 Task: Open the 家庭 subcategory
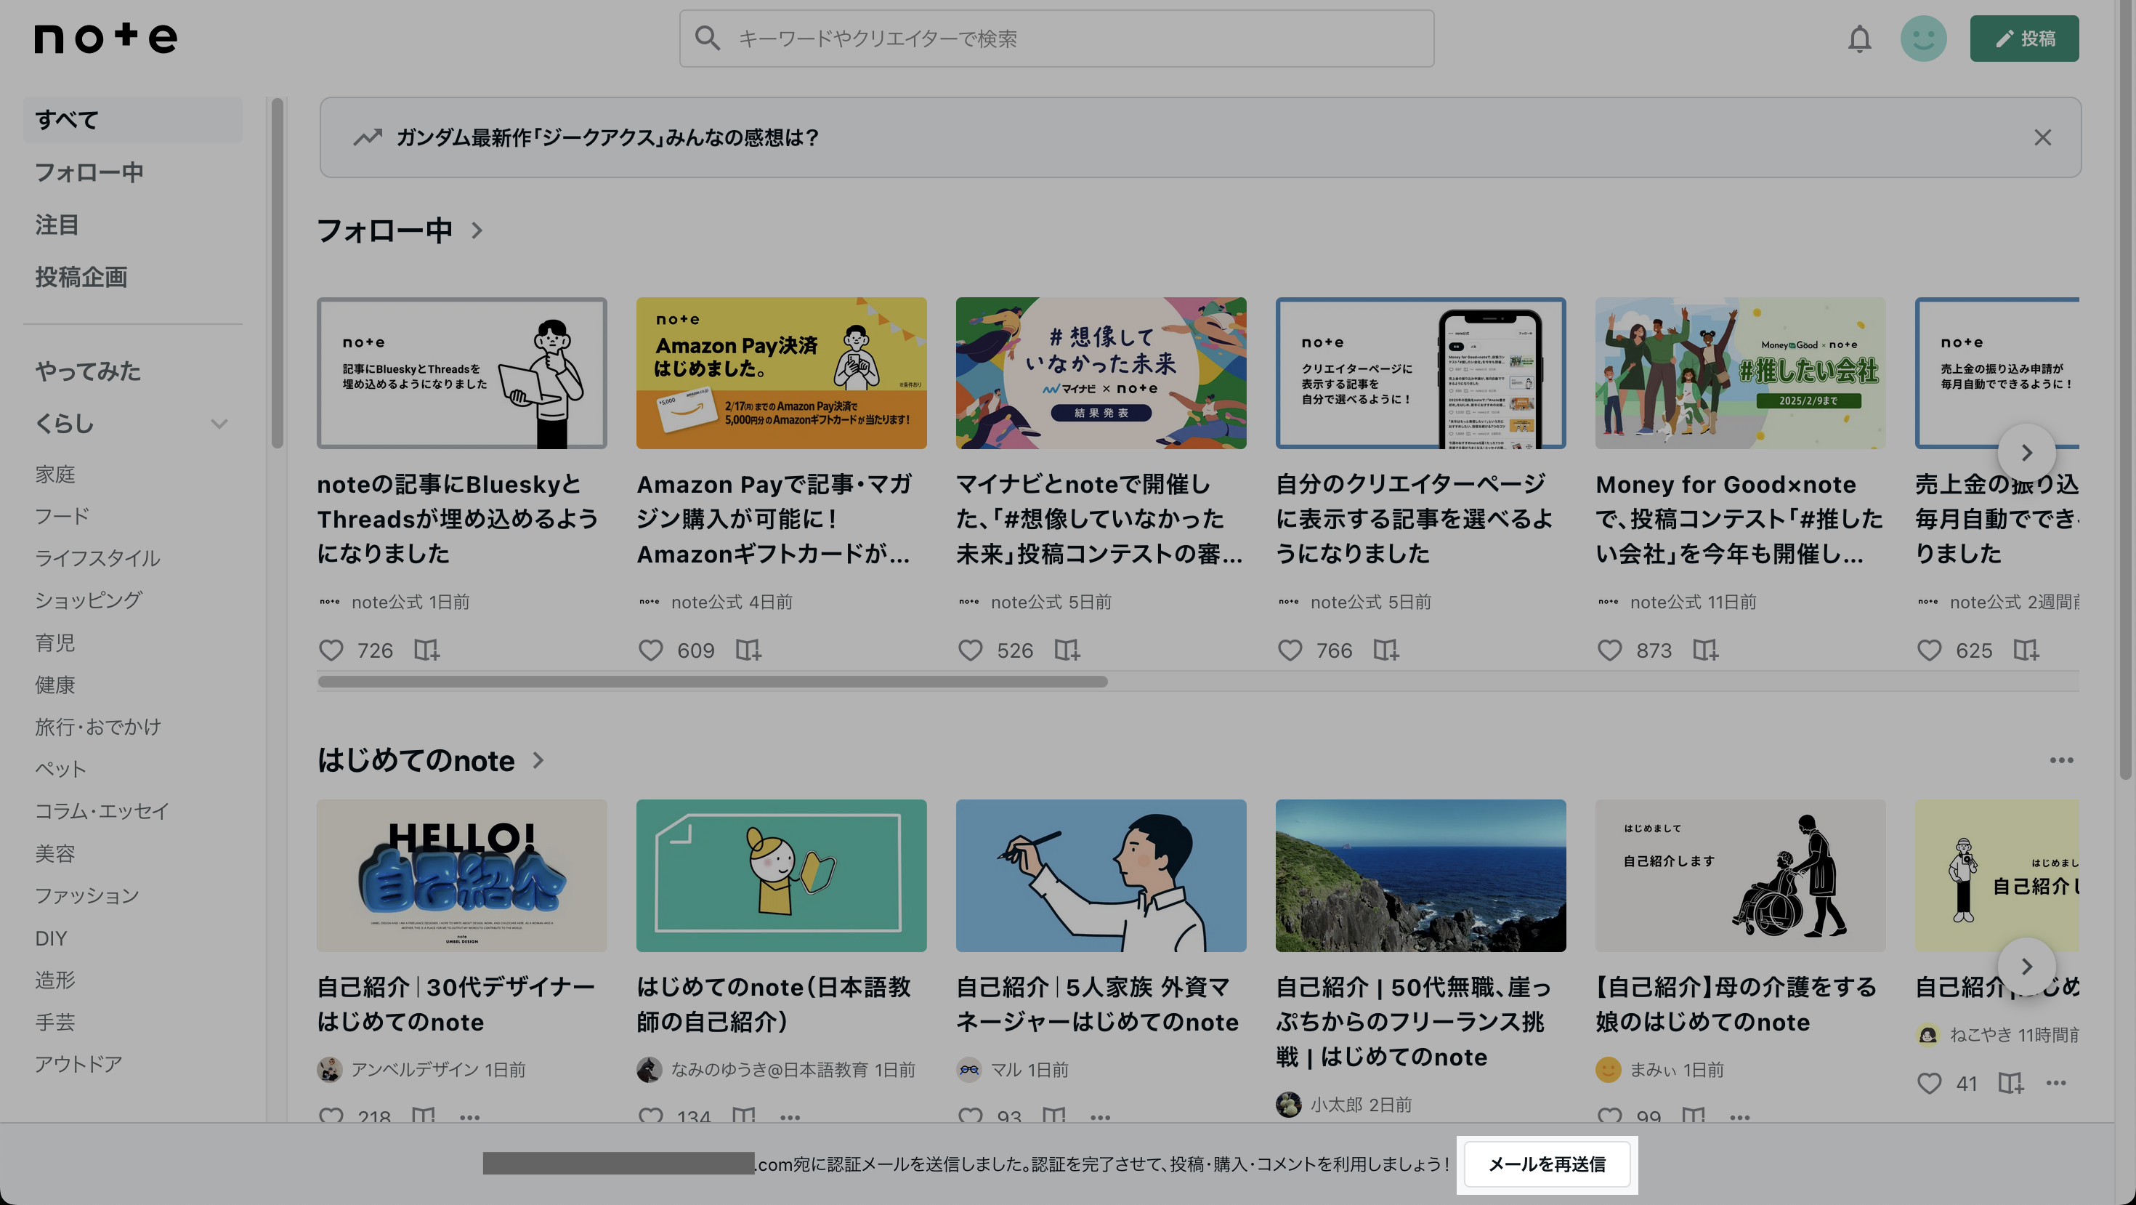[x=54, y=475]
